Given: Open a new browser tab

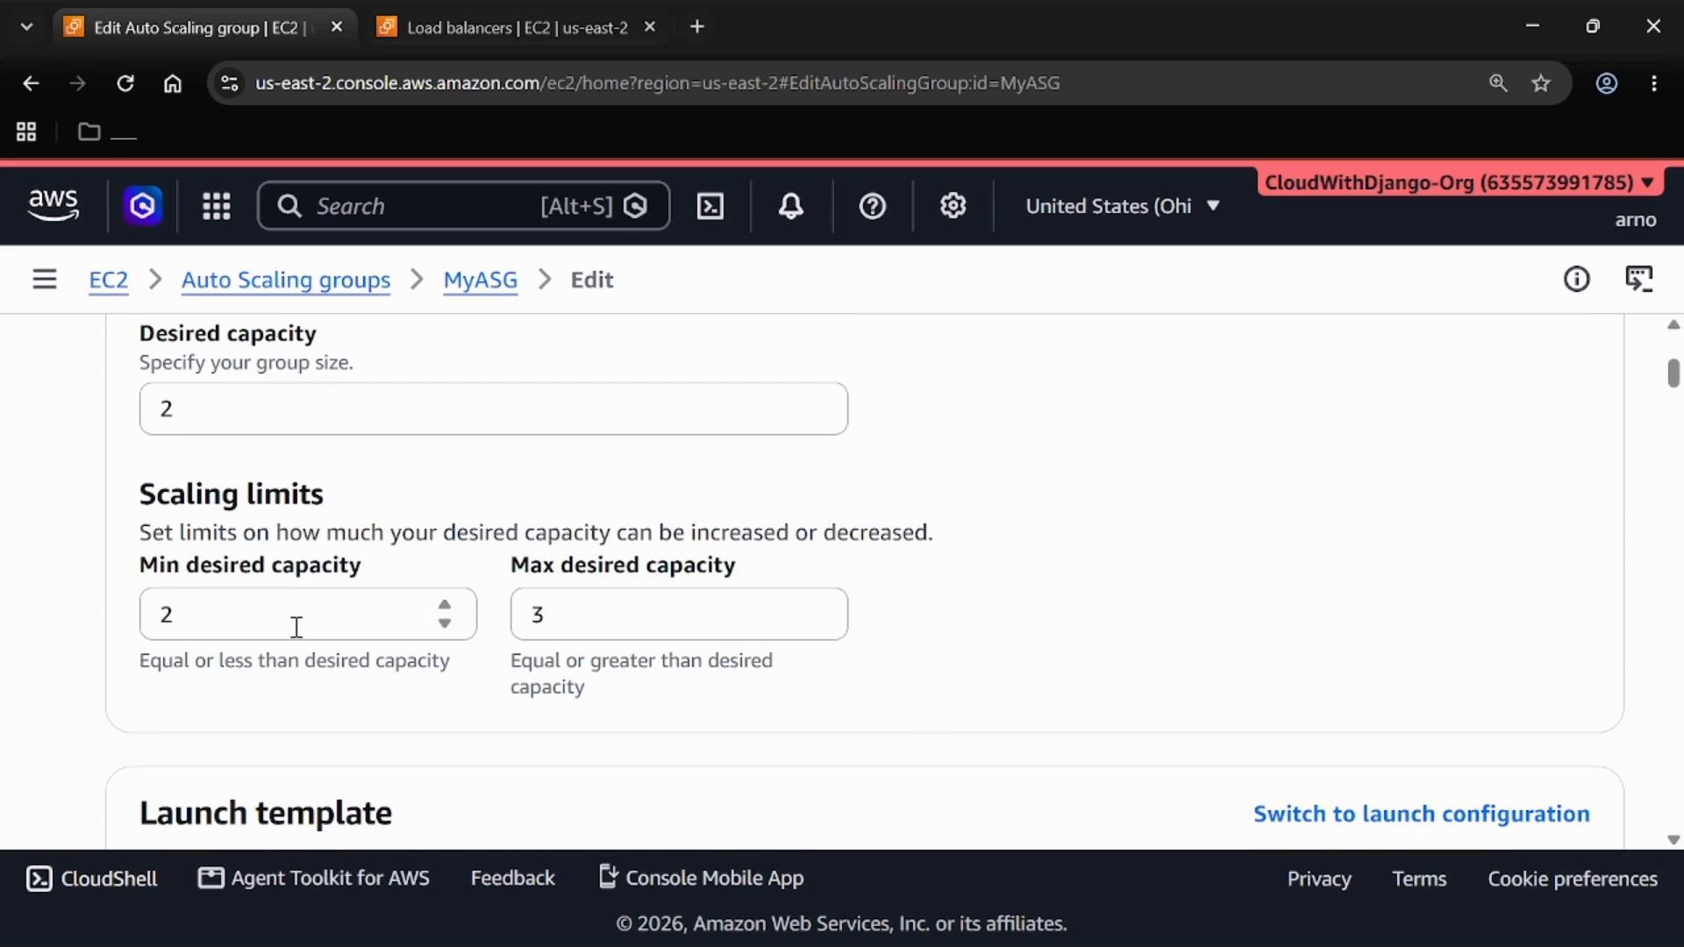Looking at the screenshot, I should (697, 27).
